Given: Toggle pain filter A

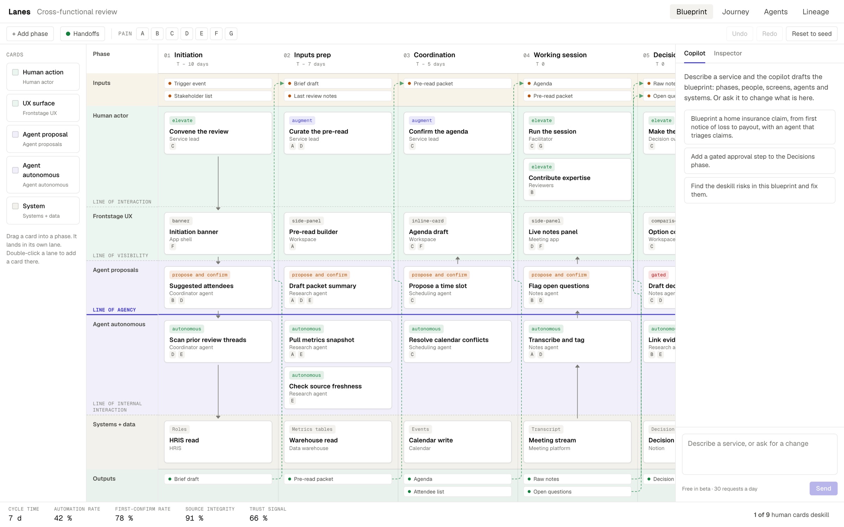Looking at the screenshot, I should click(x=142, y=34).
